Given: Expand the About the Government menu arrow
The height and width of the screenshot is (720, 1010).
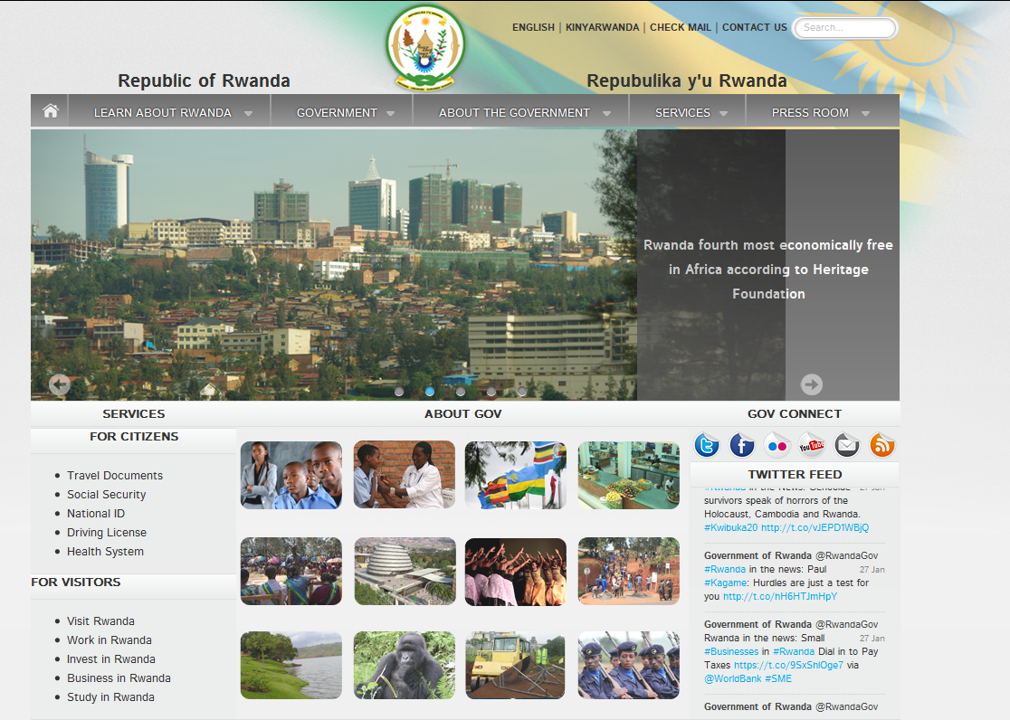Looking at the screenshot, I should pyautogui.click(x=606, y=113).
